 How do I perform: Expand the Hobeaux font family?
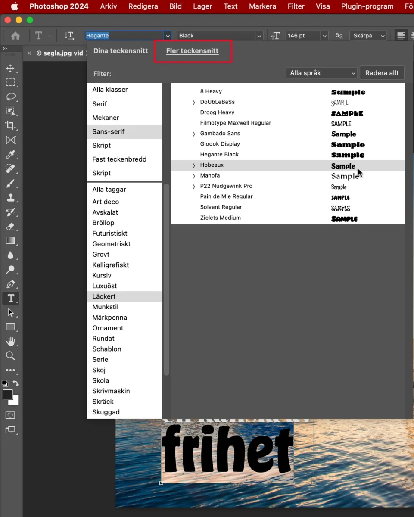pos(193,165)
